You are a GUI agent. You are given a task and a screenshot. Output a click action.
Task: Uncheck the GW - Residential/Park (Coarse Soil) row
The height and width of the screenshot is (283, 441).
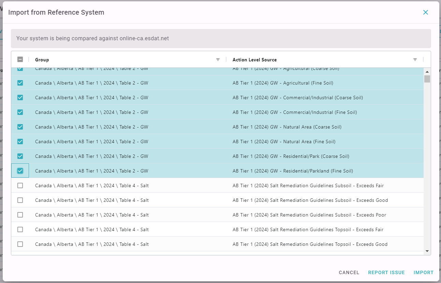tap(20, 156)
